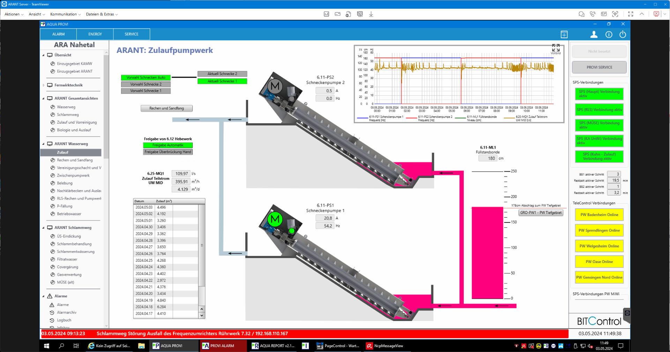Screen dimensions: 670x352
Task: Click the Vollbild fullscreen chart icon
Action: pos(556,48)
